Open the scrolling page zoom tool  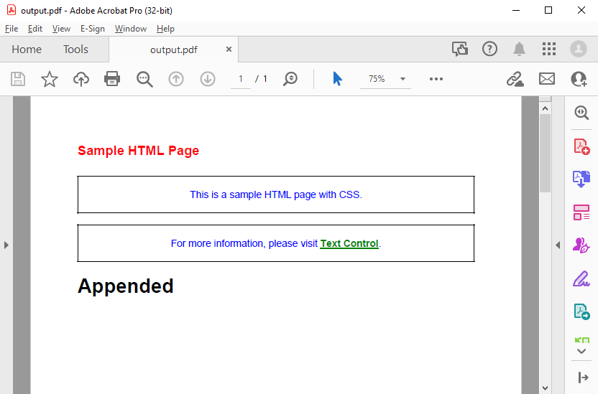click(x=290, y=79)
